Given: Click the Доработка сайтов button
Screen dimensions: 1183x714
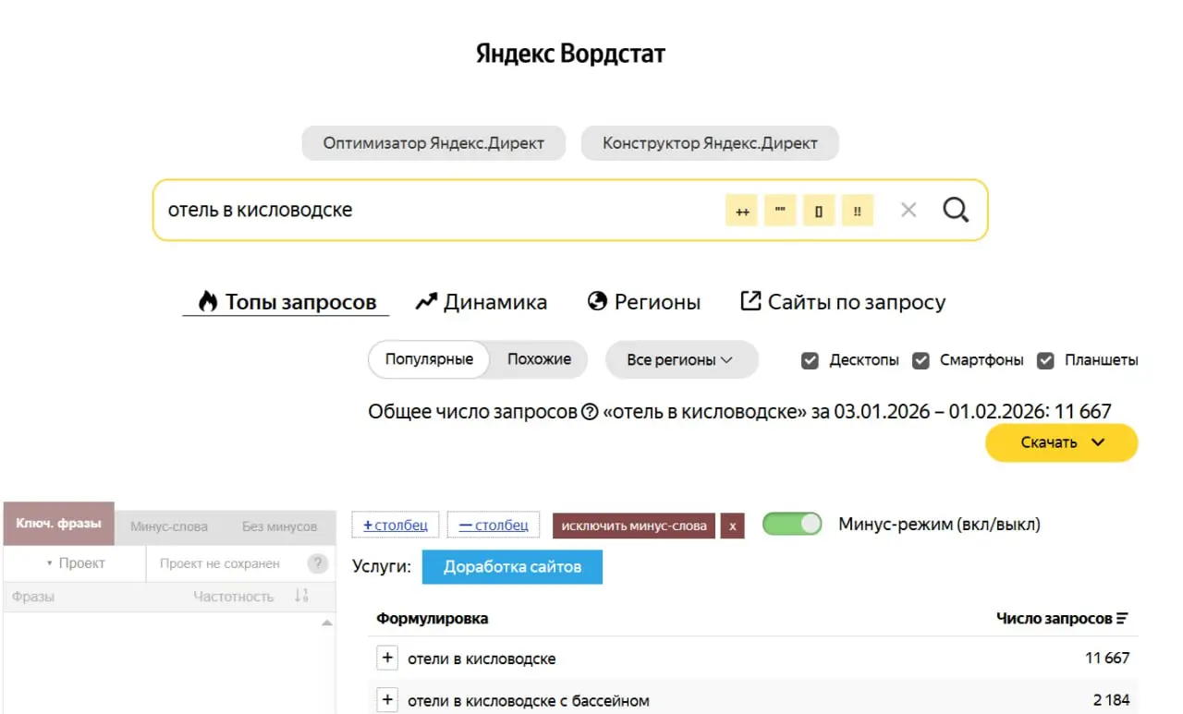Looking at the screenshot, I should coord(512,567).
